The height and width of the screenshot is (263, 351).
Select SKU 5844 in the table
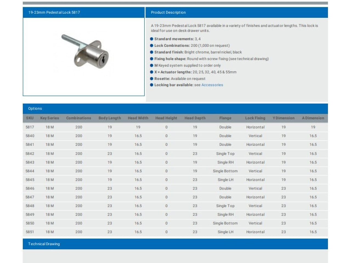pos(30,171)
